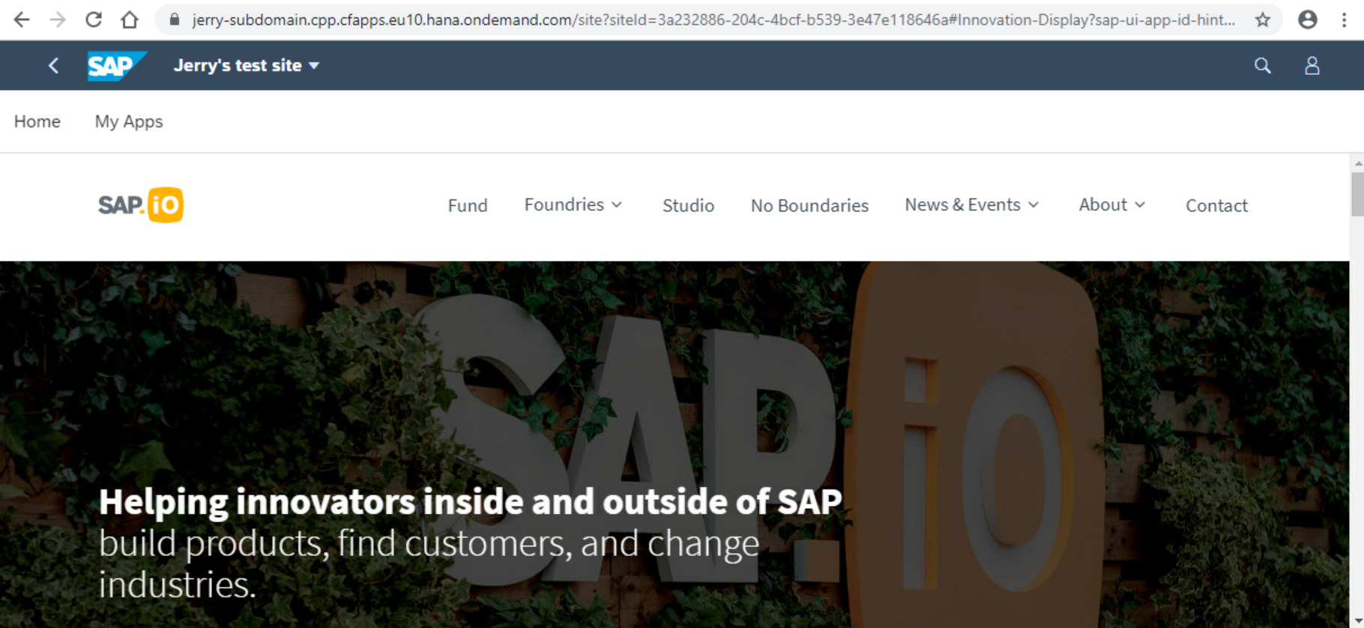The image size is (1364, 628).
Task: Go to the Home tab
Action: 37,121
